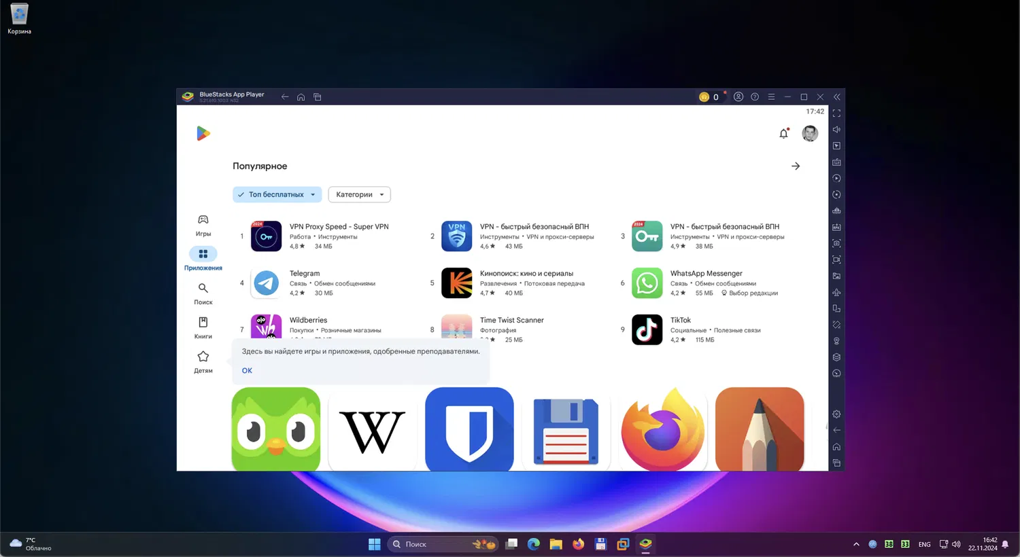
Task: Select the TikTok app icon
Action: point(646,330)
